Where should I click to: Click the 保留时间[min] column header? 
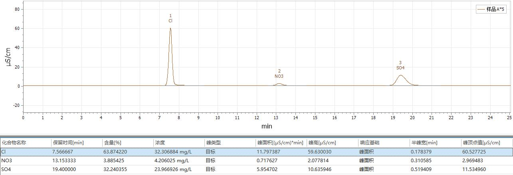coord(68,142)
